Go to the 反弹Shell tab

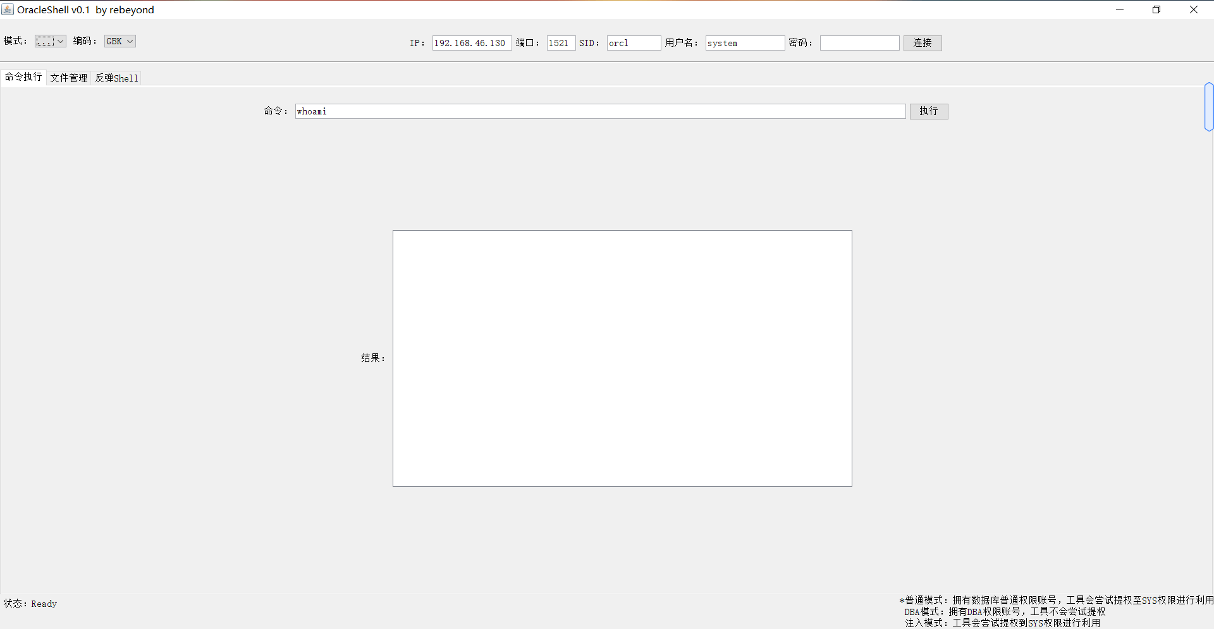point(116,78)
